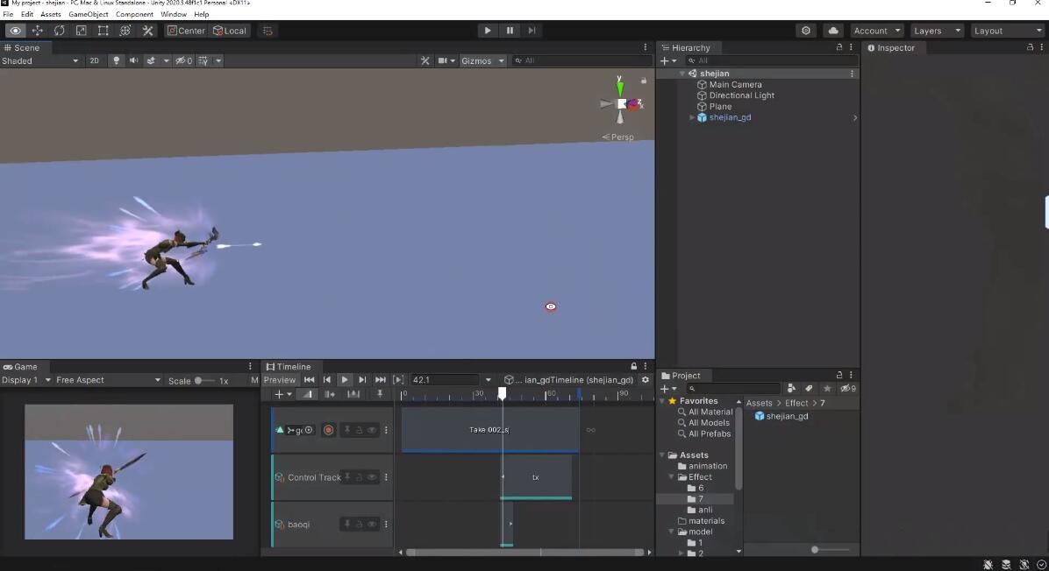This screenshot has width=1049, height=571.
Task: Select the Transform tool
Action: click(x=125, y=31)
